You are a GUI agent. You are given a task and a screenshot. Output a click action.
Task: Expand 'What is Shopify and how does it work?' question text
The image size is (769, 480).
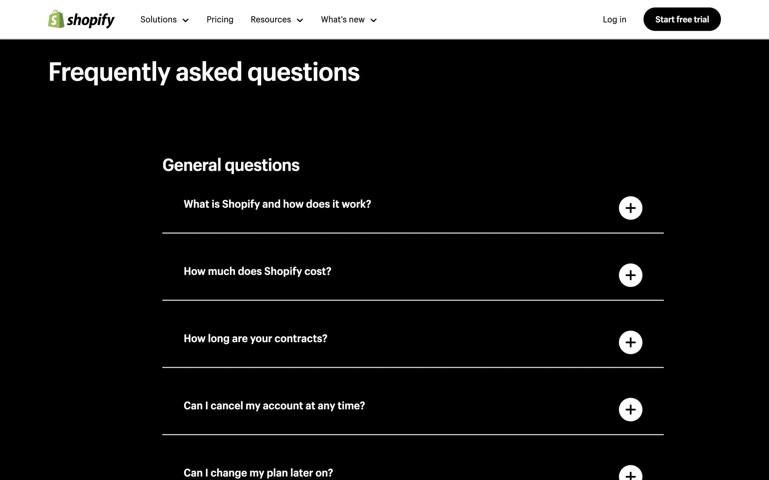[x=277, y=204]
